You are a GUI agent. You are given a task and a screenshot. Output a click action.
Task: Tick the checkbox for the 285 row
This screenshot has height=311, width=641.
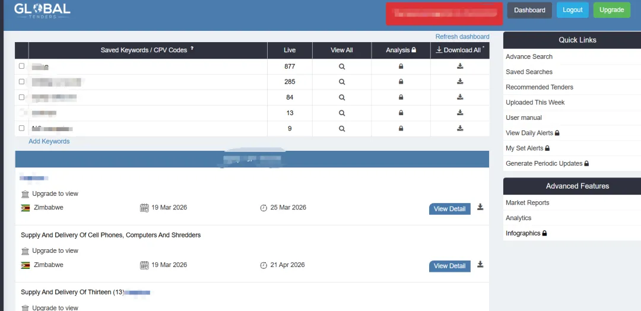pyautogui.click(x=22, y=81)
